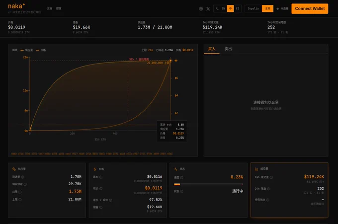Click the chart header cap value 21m

point(150,50)
